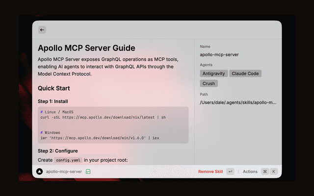Select the Antigravity agent tag
This screenshot has height=196, width=314.
click(x=213, y=73)
